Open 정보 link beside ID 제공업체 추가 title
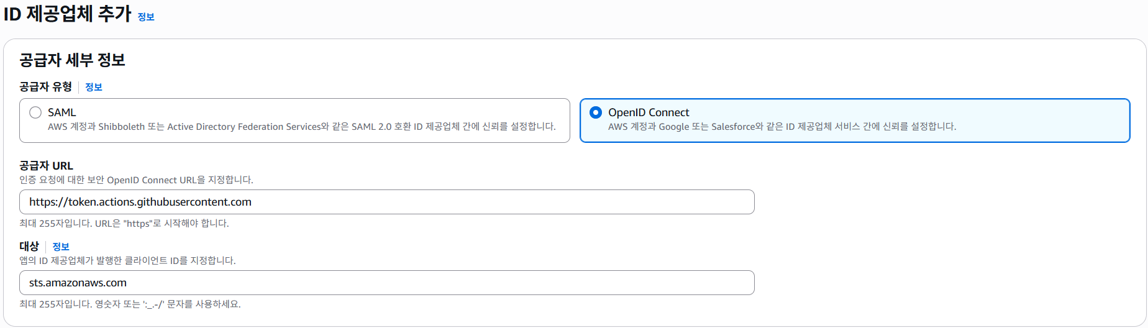 [x=146, y=17]
